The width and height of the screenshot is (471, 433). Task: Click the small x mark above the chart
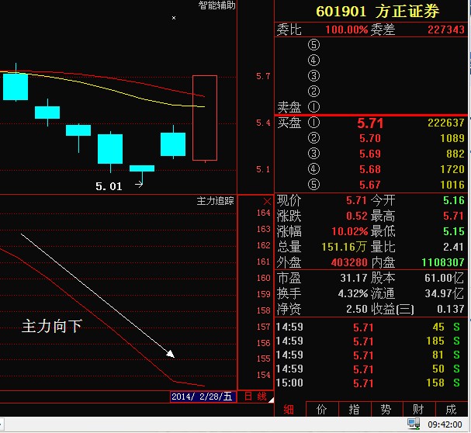174,18
